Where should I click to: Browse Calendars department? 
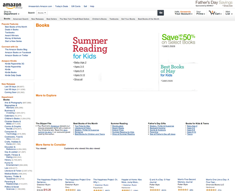[x=9, y=116]
